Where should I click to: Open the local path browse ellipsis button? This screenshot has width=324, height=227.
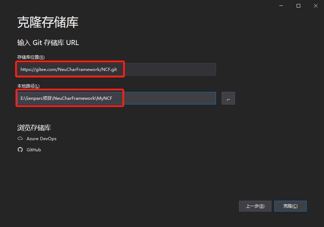click(x=228, y=98)
